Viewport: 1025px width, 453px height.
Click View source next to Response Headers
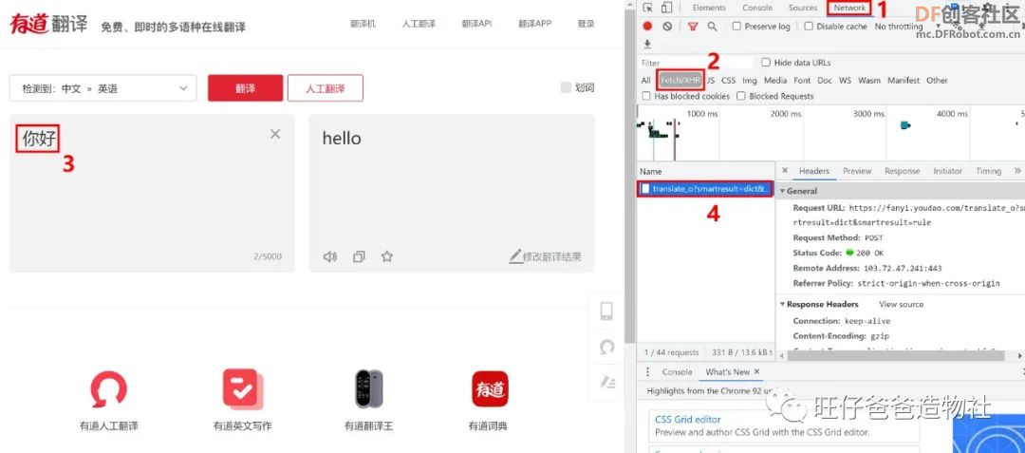tap(901, 304)
